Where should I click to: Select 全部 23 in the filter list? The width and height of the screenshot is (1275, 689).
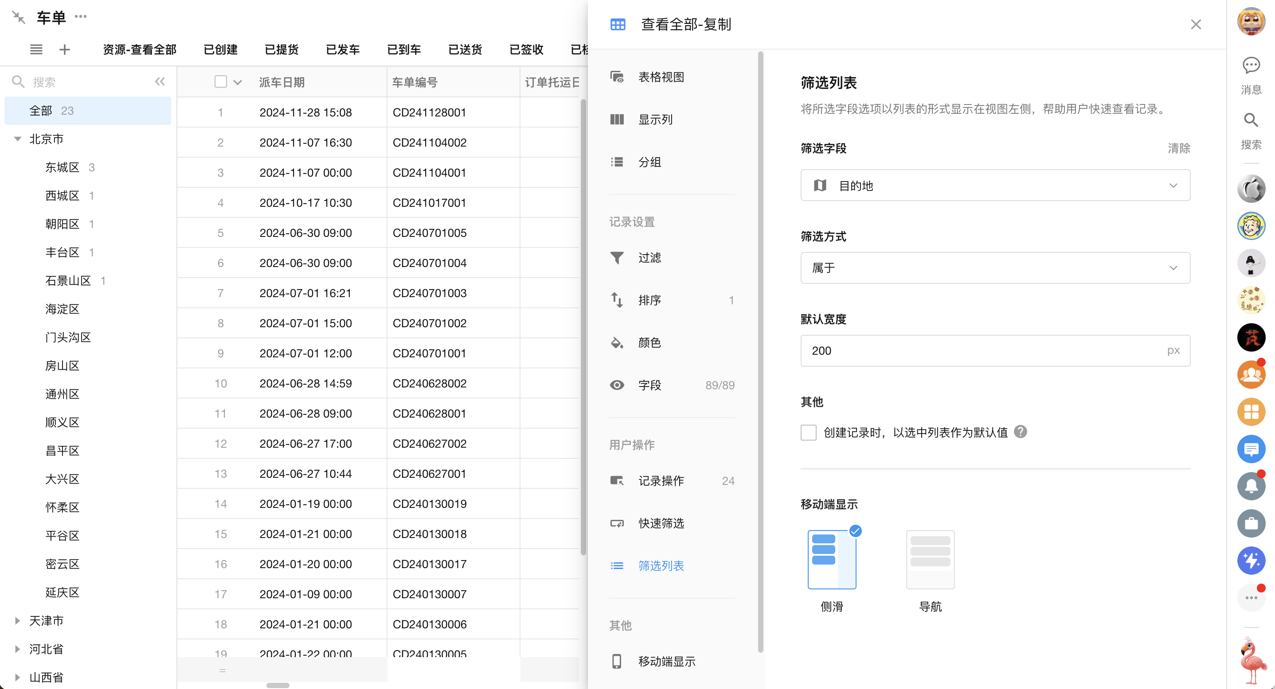tap(88, 111)
